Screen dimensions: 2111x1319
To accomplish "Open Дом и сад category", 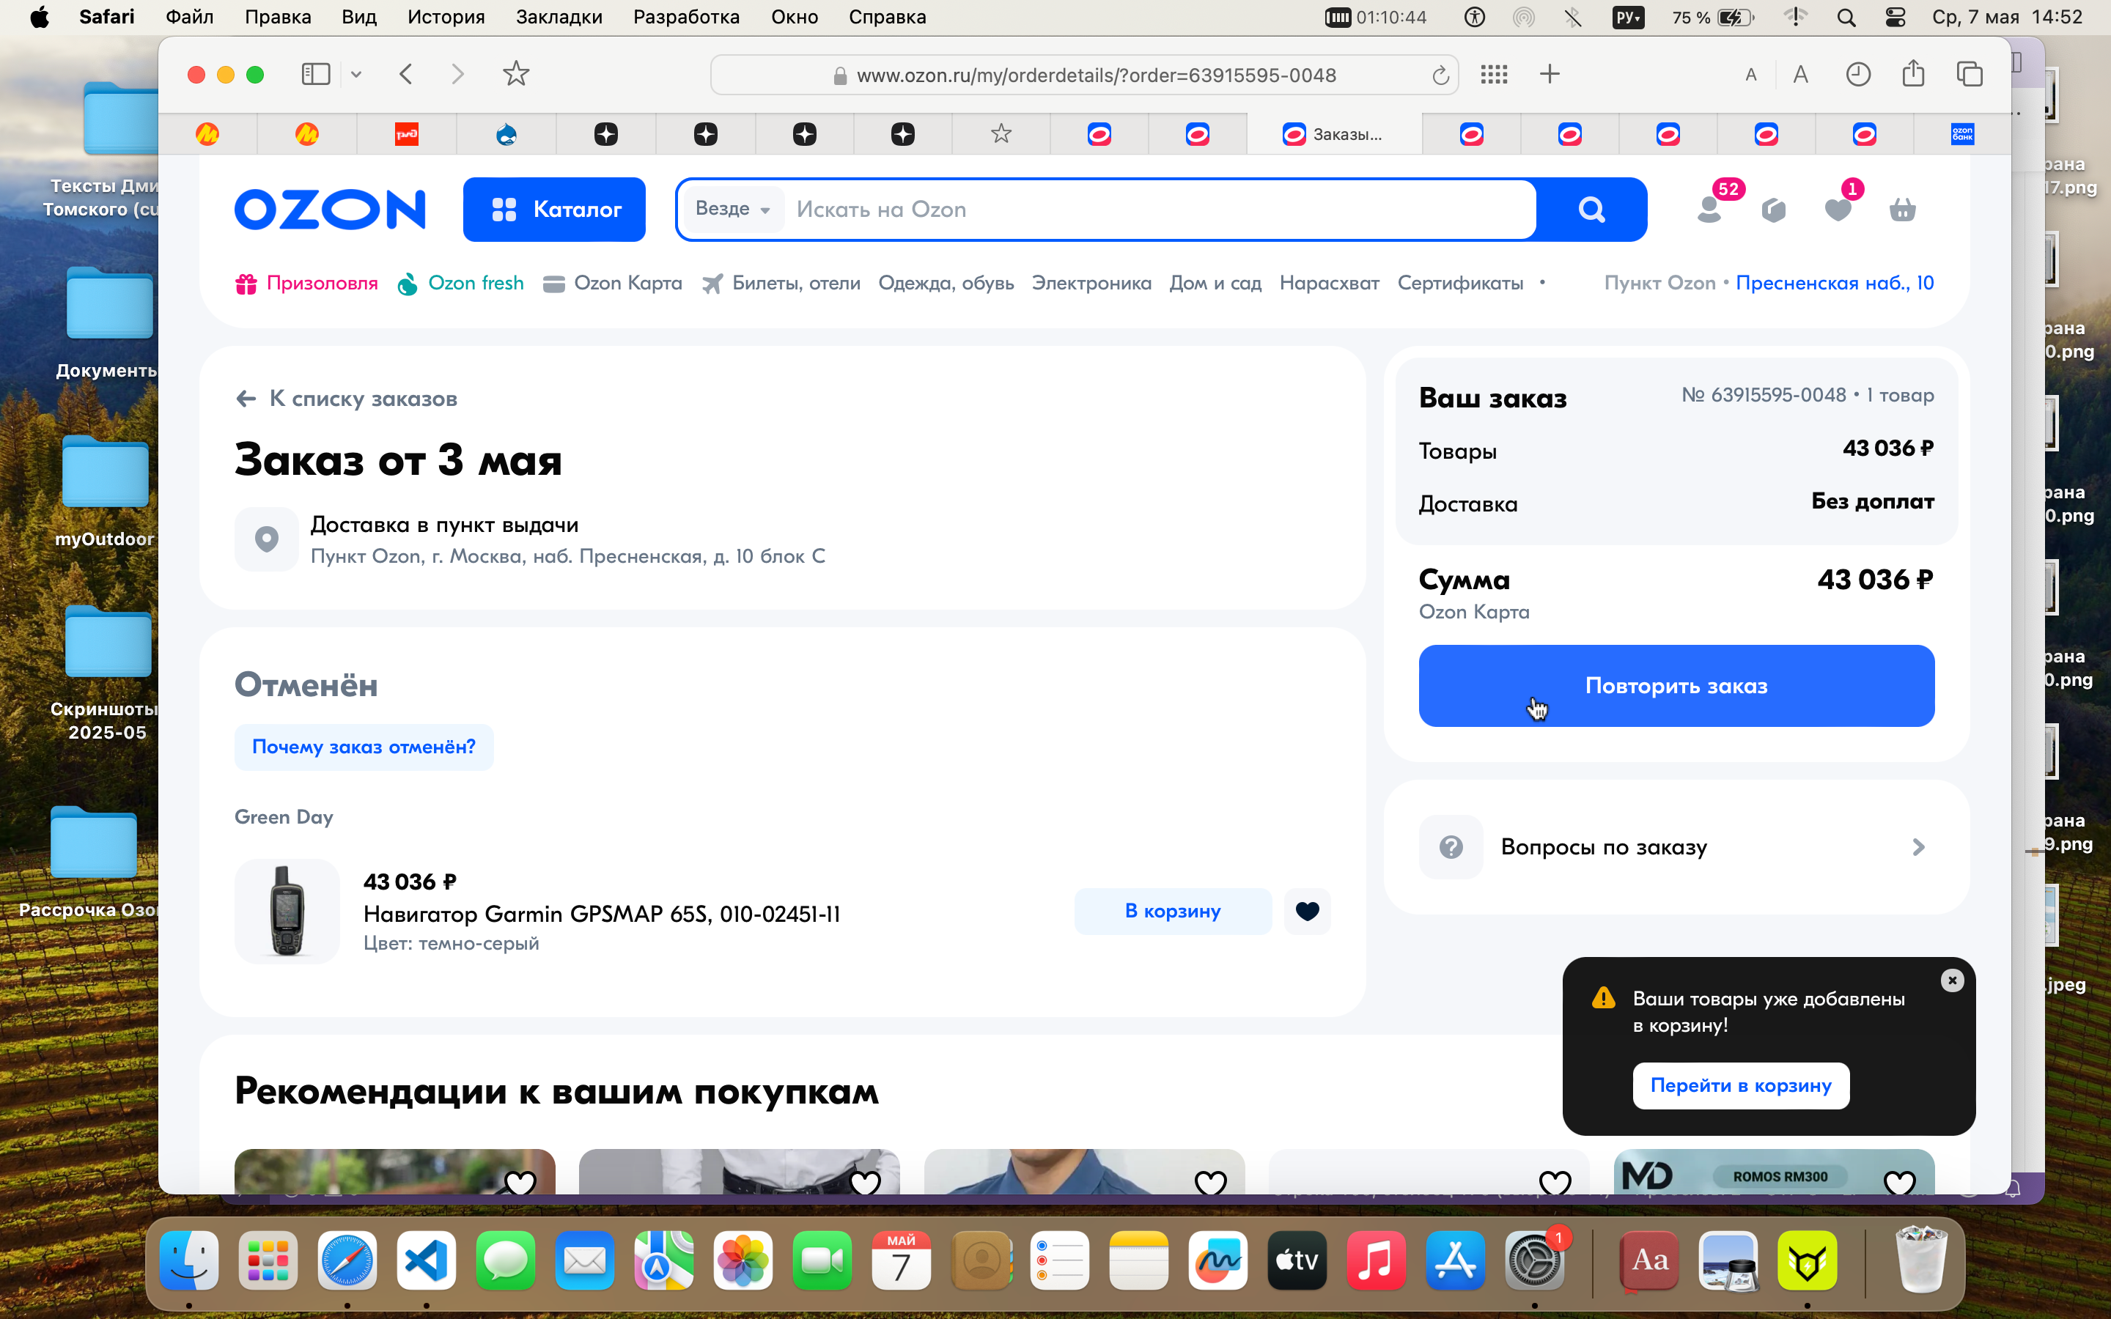I will coord(1215,283).
